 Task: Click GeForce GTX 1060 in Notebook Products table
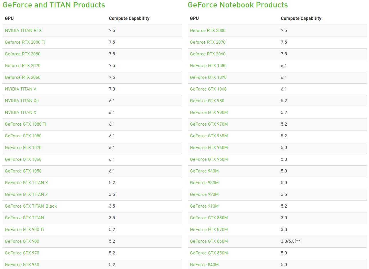click(208, 89)
